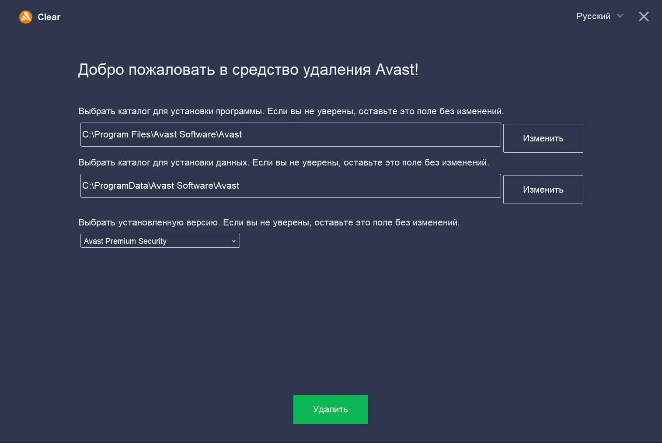
Task: Click the Clear title text
Action: [x=49, y=17]
